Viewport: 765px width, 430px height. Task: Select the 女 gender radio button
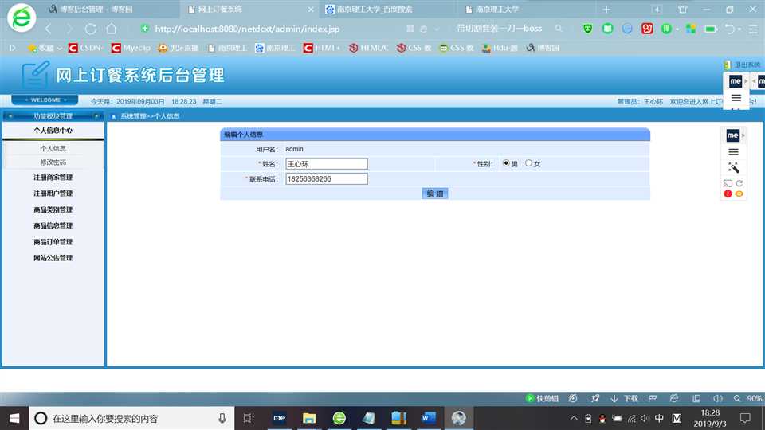[x=528, y=163]
